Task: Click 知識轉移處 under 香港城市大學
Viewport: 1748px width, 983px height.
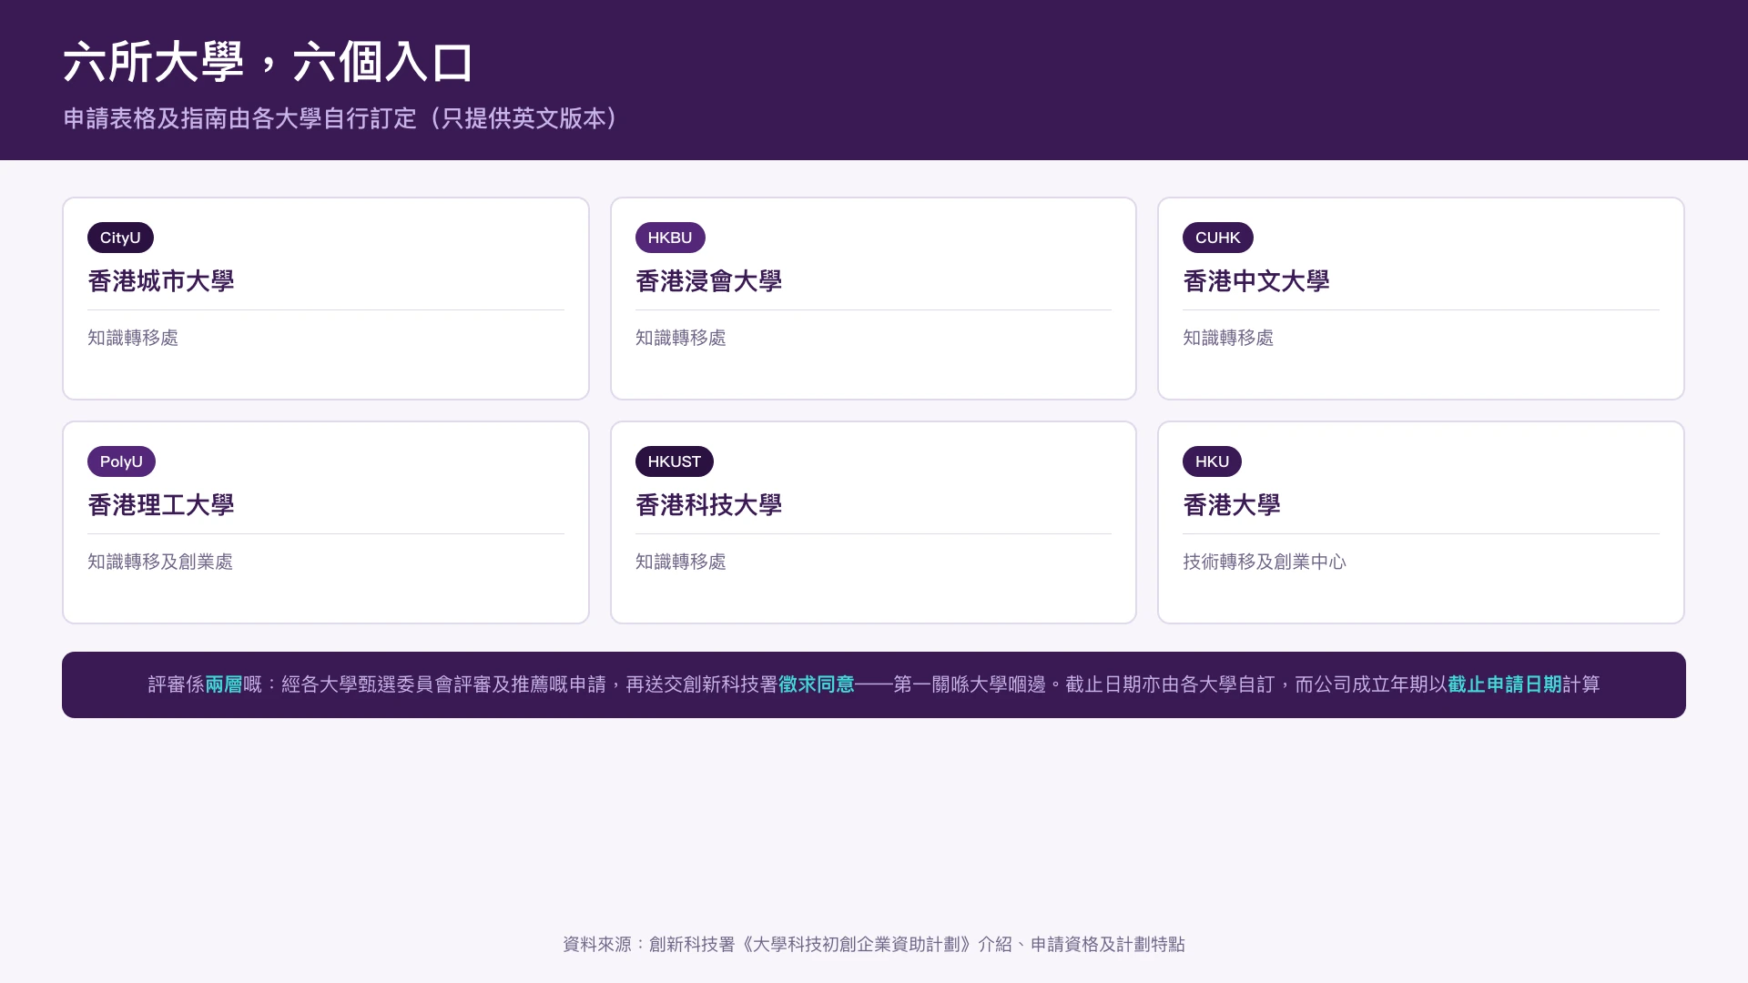Action: [133, 338]
